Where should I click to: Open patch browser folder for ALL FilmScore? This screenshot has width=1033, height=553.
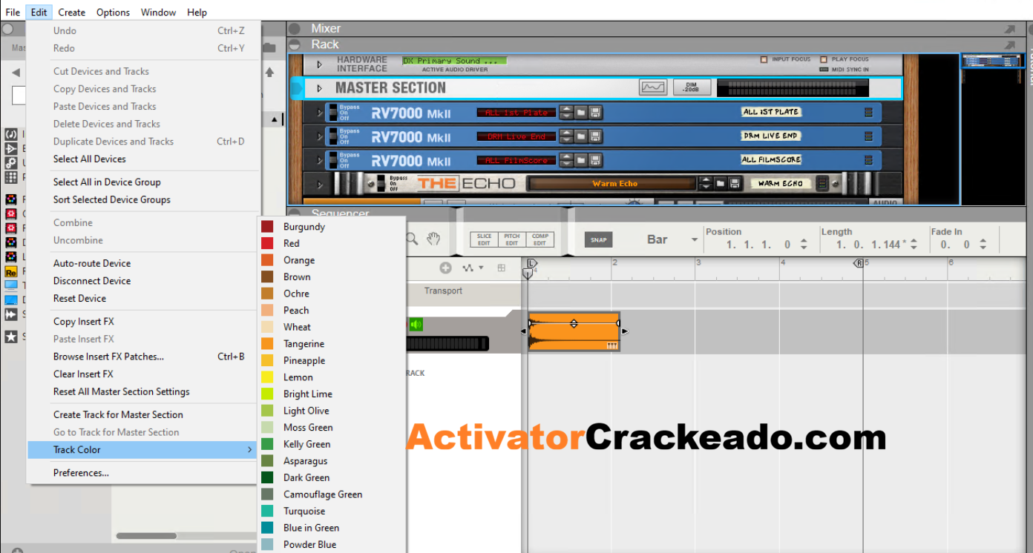point(582,160)
